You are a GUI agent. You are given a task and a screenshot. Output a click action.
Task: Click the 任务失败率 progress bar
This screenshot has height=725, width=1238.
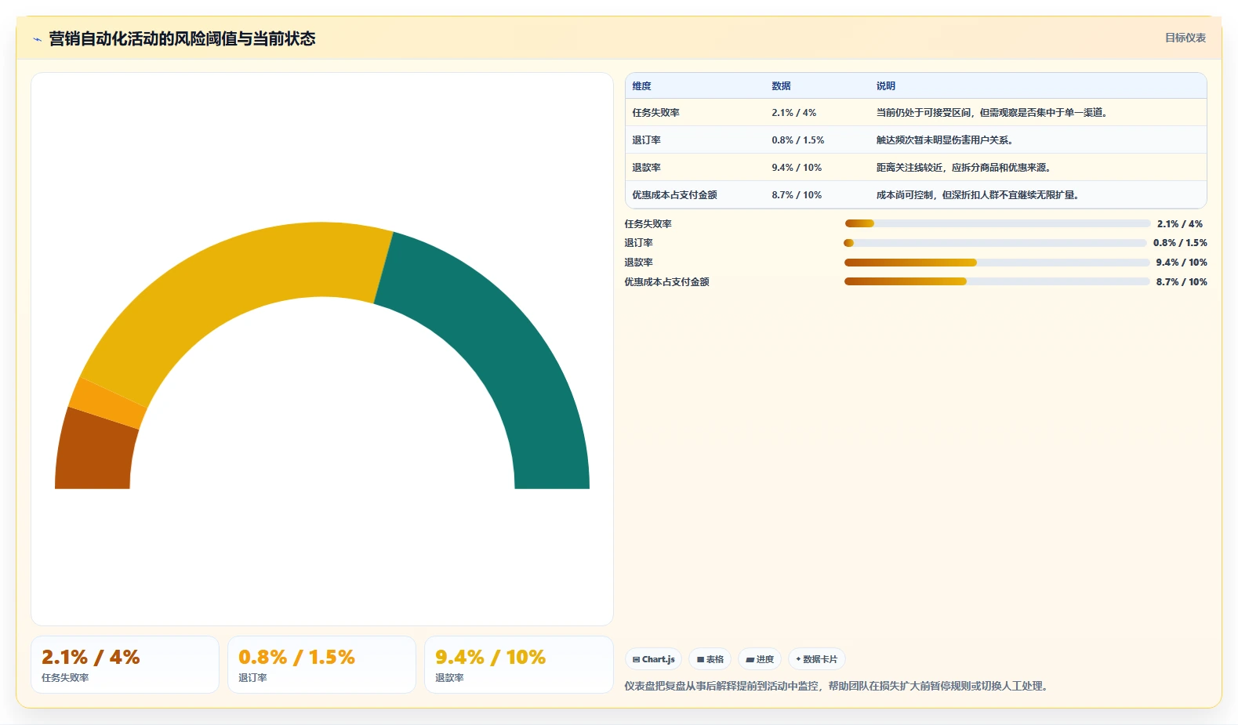click(x=997, y=224)
